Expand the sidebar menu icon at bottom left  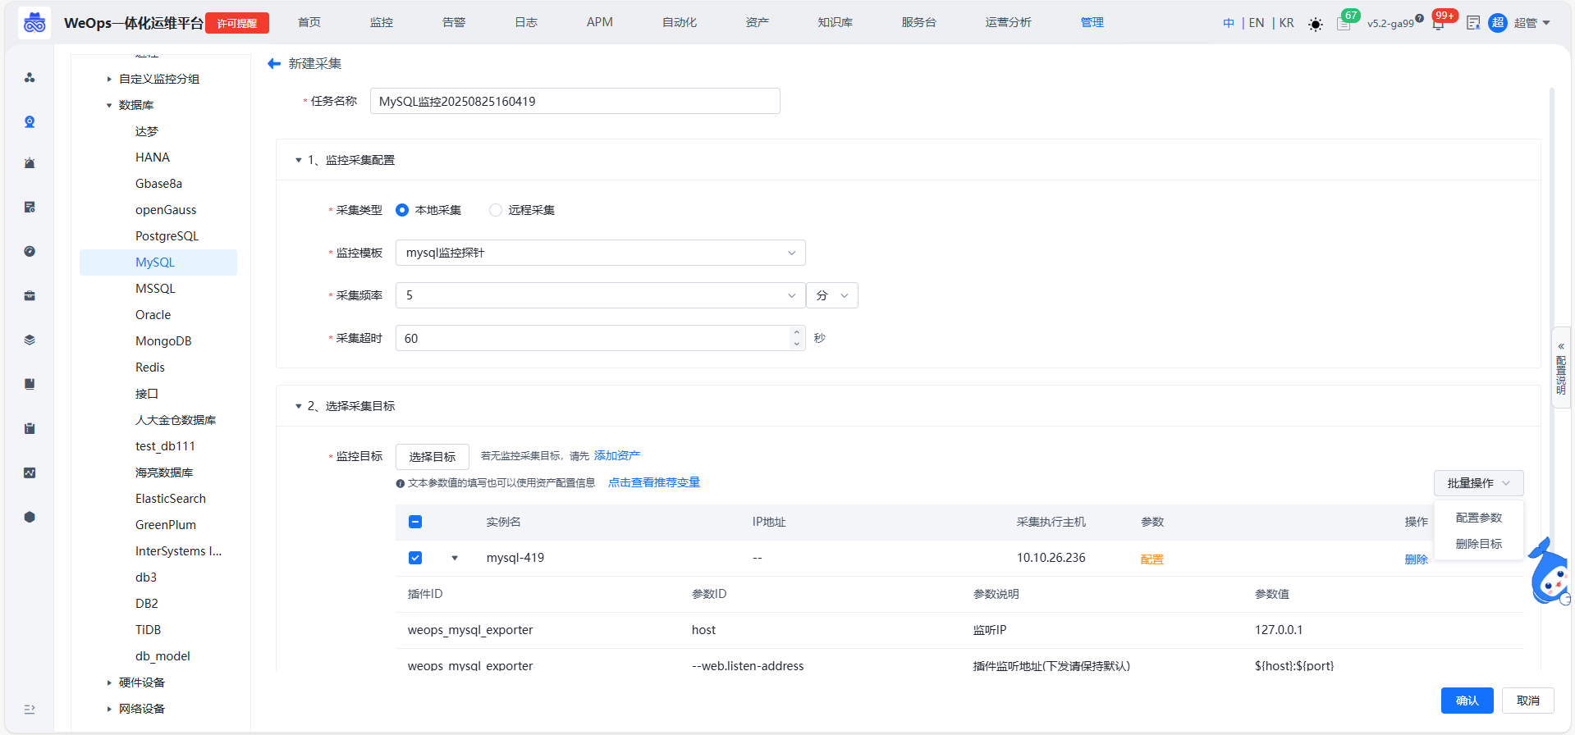point(30,709)
